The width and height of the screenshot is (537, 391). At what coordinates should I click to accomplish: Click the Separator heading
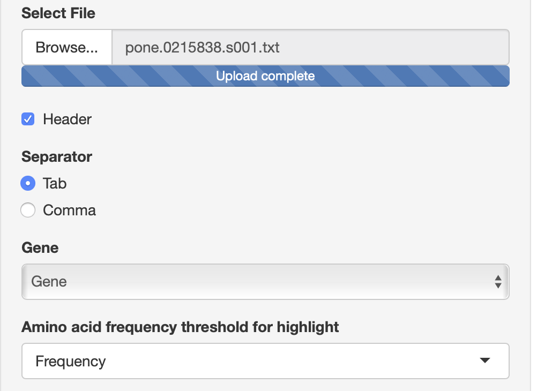pyautogui.click(x=57, y=156)
